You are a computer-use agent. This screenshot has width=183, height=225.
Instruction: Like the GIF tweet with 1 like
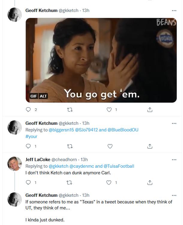tap(109, 110)
